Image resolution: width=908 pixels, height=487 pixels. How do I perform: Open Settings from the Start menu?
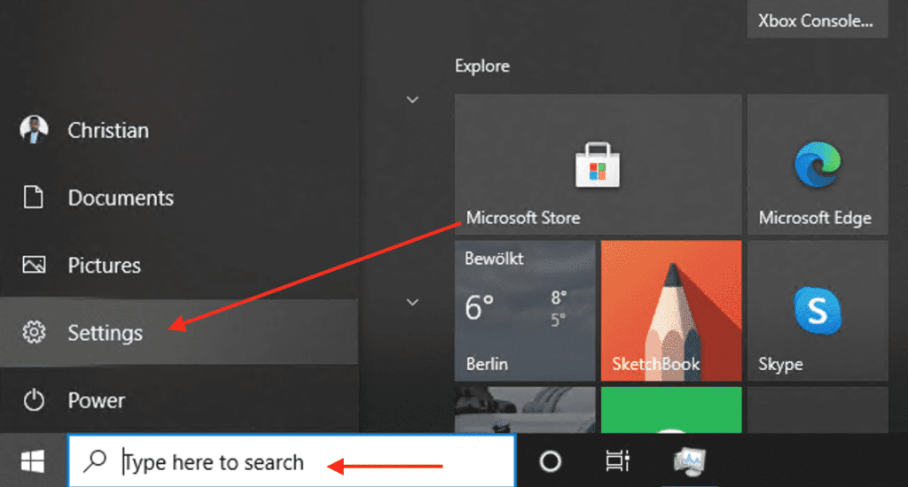[105, 333]
